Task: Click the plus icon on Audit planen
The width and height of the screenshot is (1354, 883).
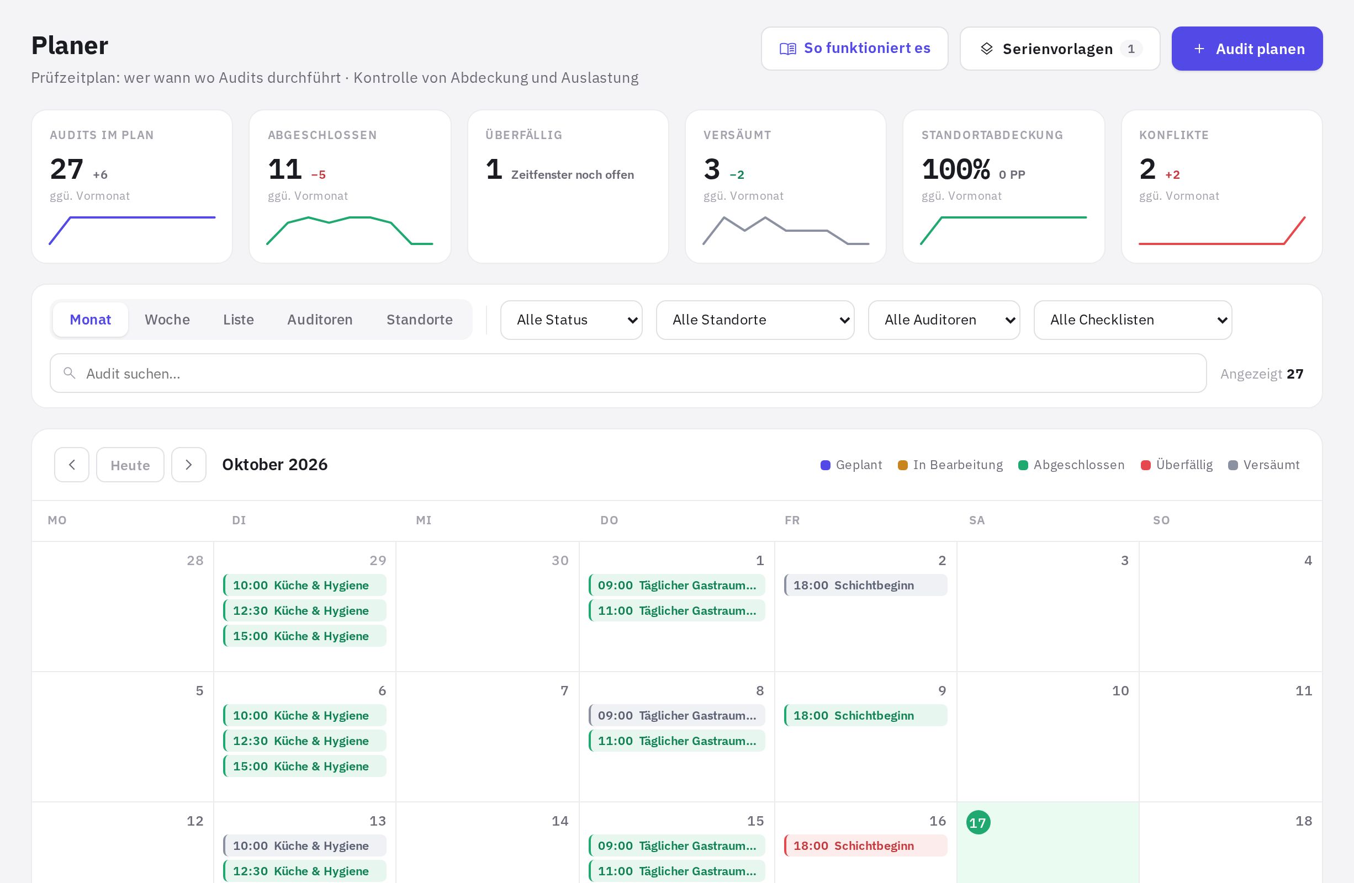Action: pyautogui.click(x=1199, y=49)
